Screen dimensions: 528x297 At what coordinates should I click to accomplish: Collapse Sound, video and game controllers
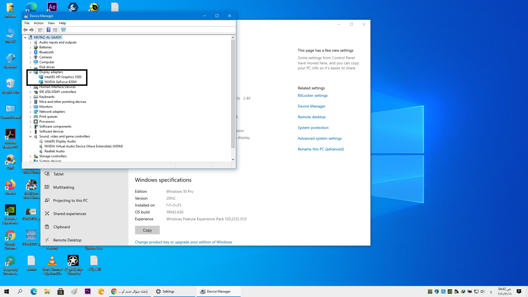(x=31, y=136)
